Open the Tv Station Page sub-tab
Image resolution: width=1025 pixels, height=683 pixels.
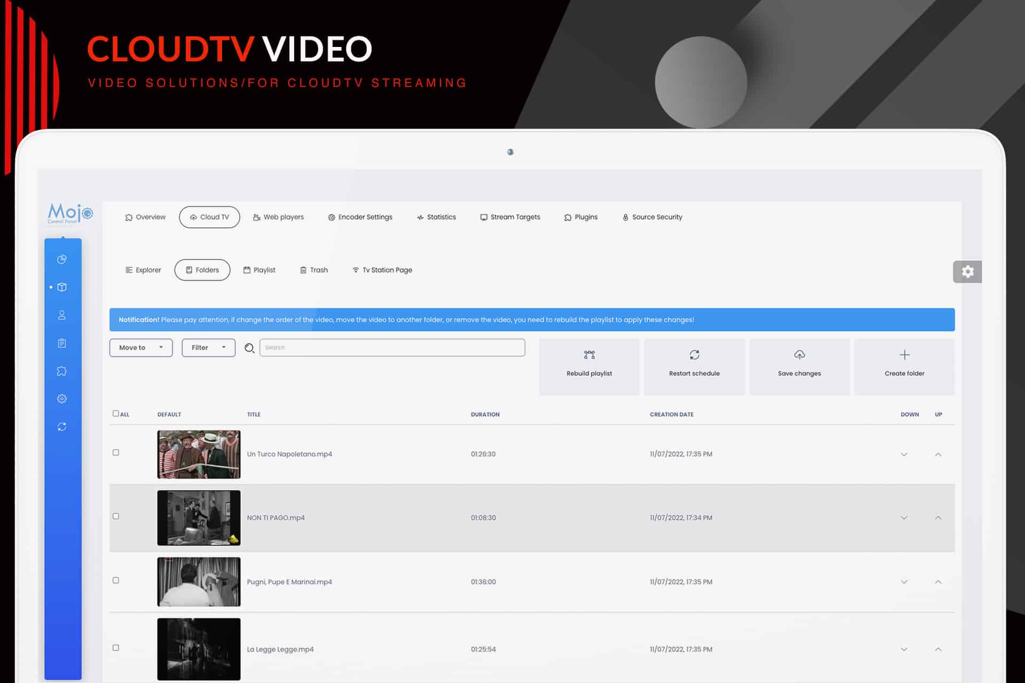coord(382,270)
